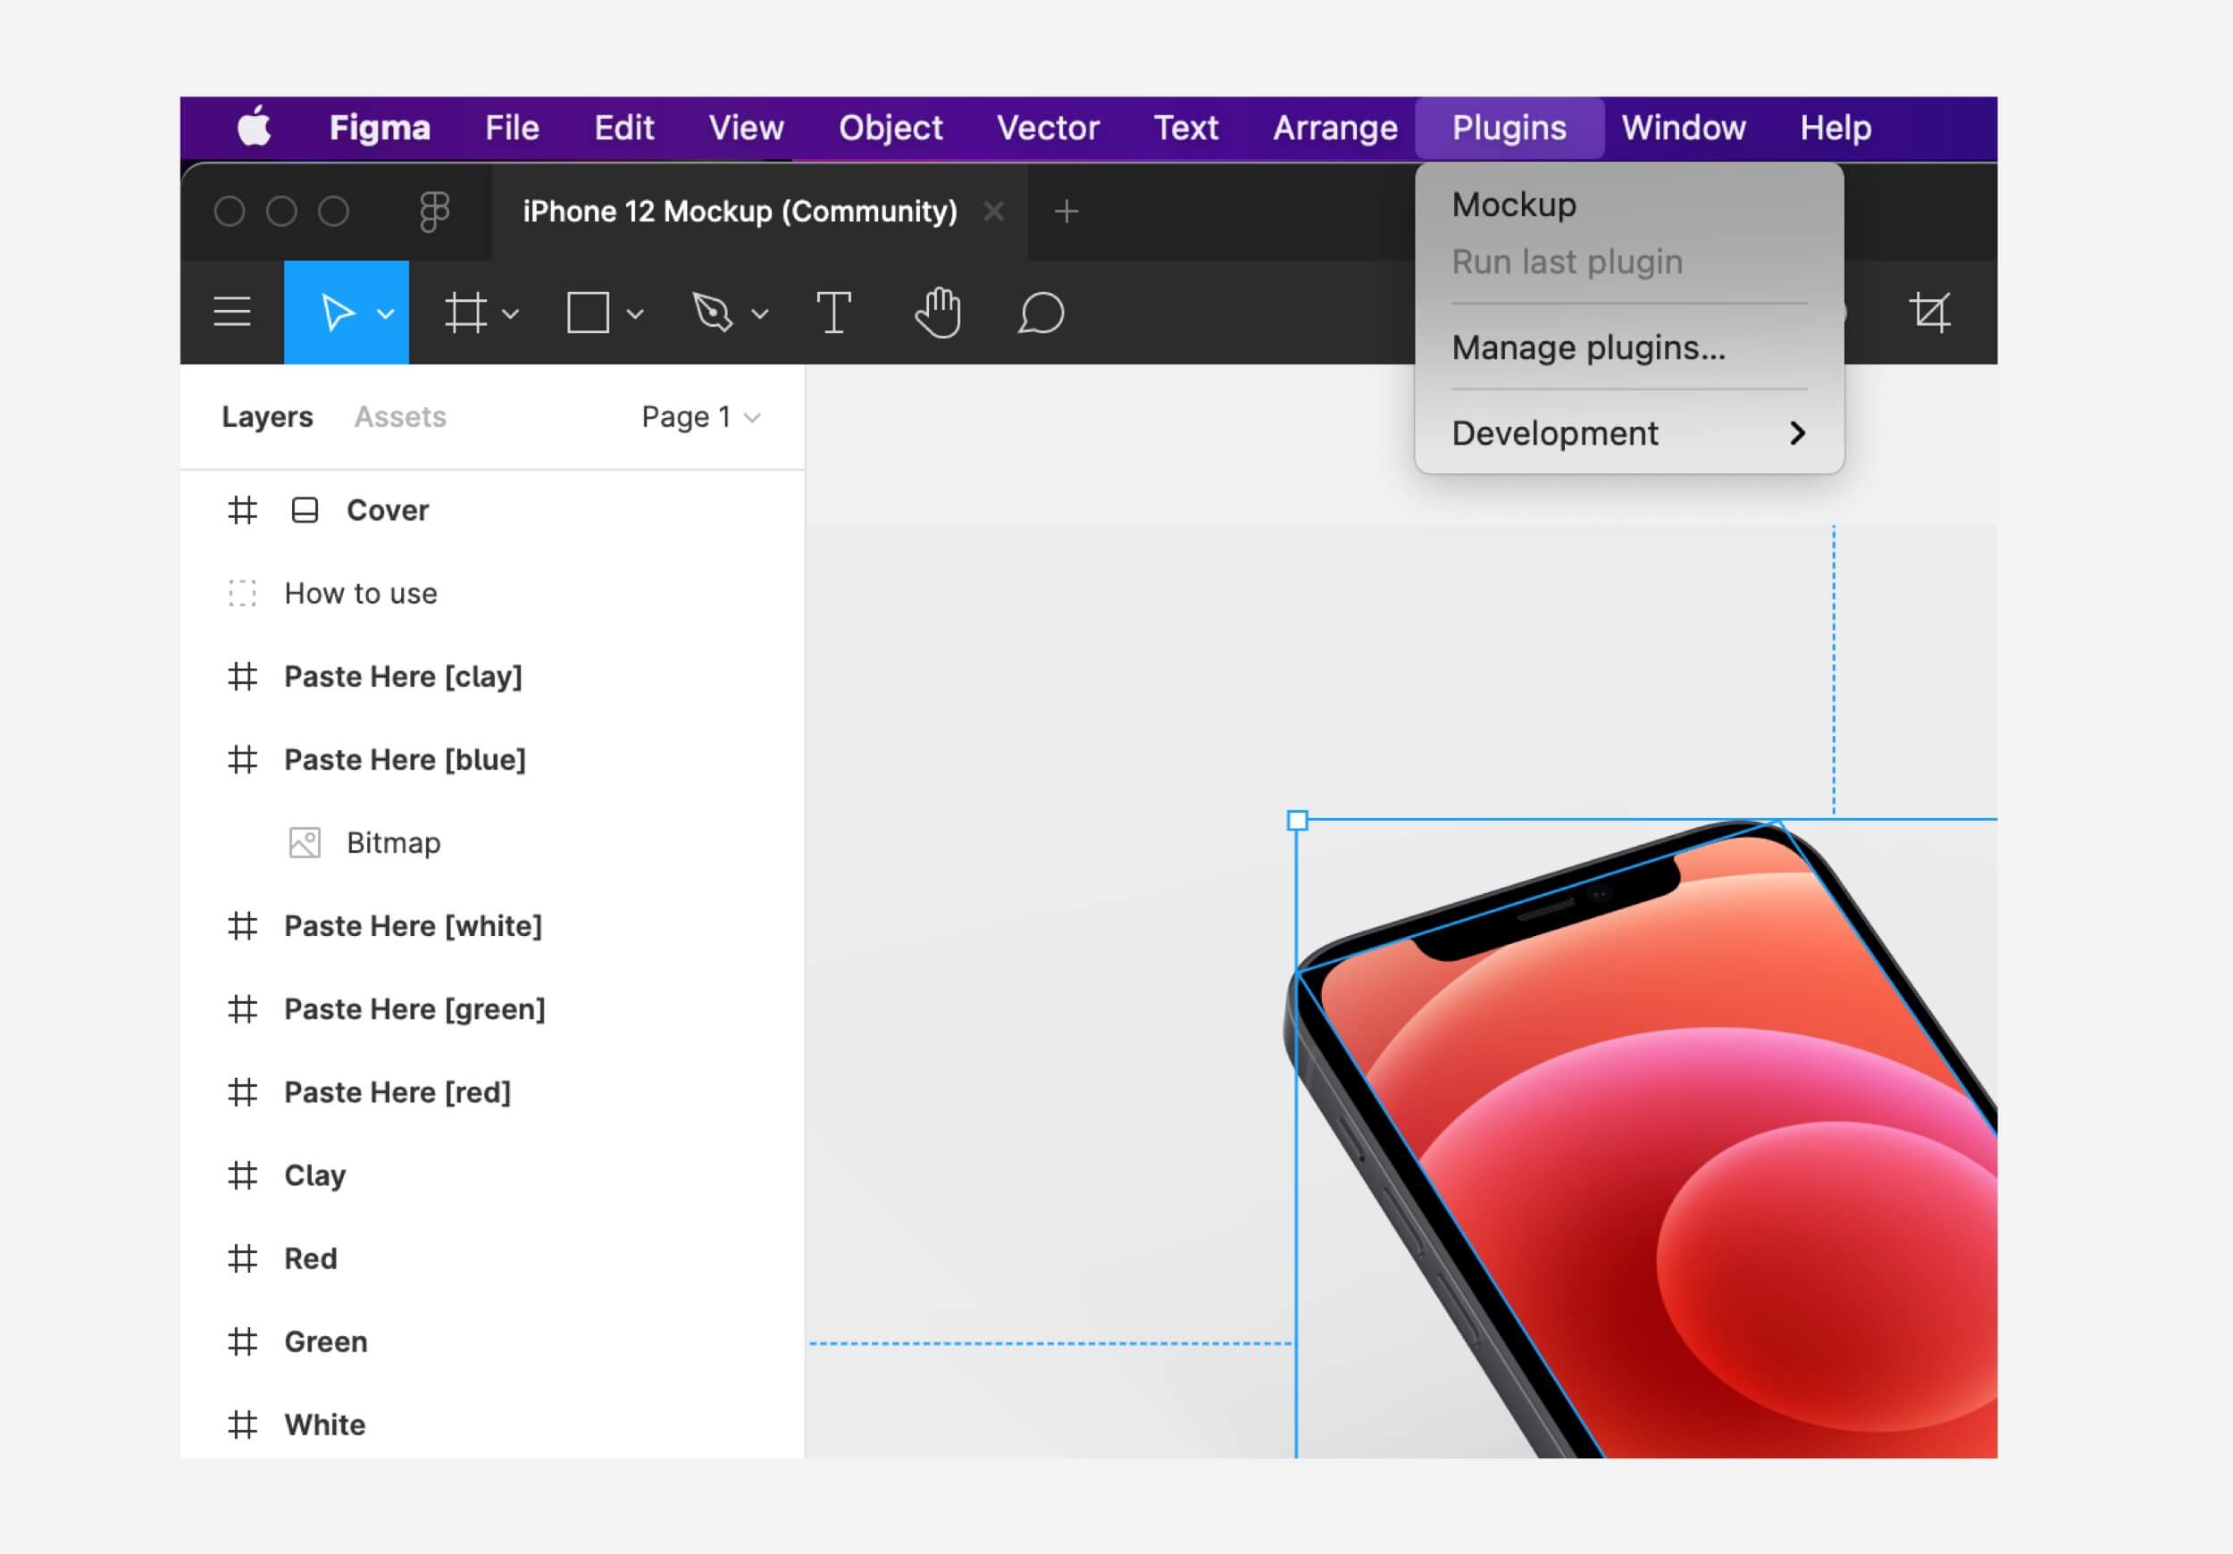Click the selection's top-left resize handle
2233x1554 pixels.
point(1298,821)
